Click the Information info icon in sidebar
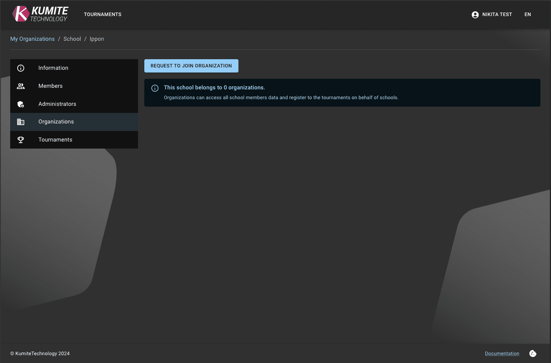The image size is (551, 363). pyautogui.click(x=21, y=68)
